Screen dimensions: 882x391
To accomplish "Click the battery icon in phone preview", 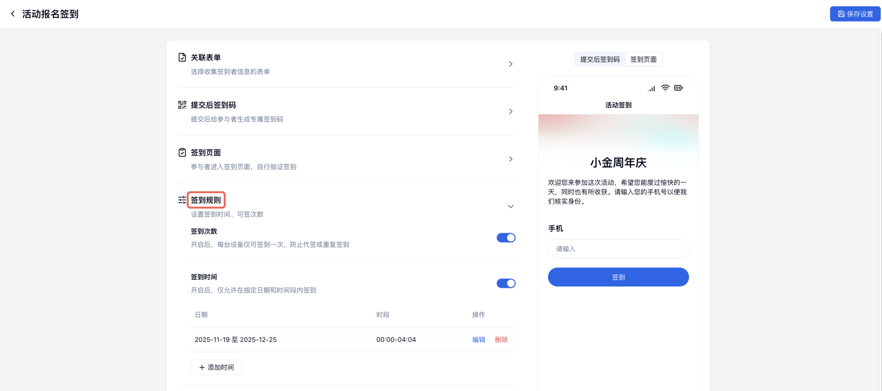I will [678, 88].
